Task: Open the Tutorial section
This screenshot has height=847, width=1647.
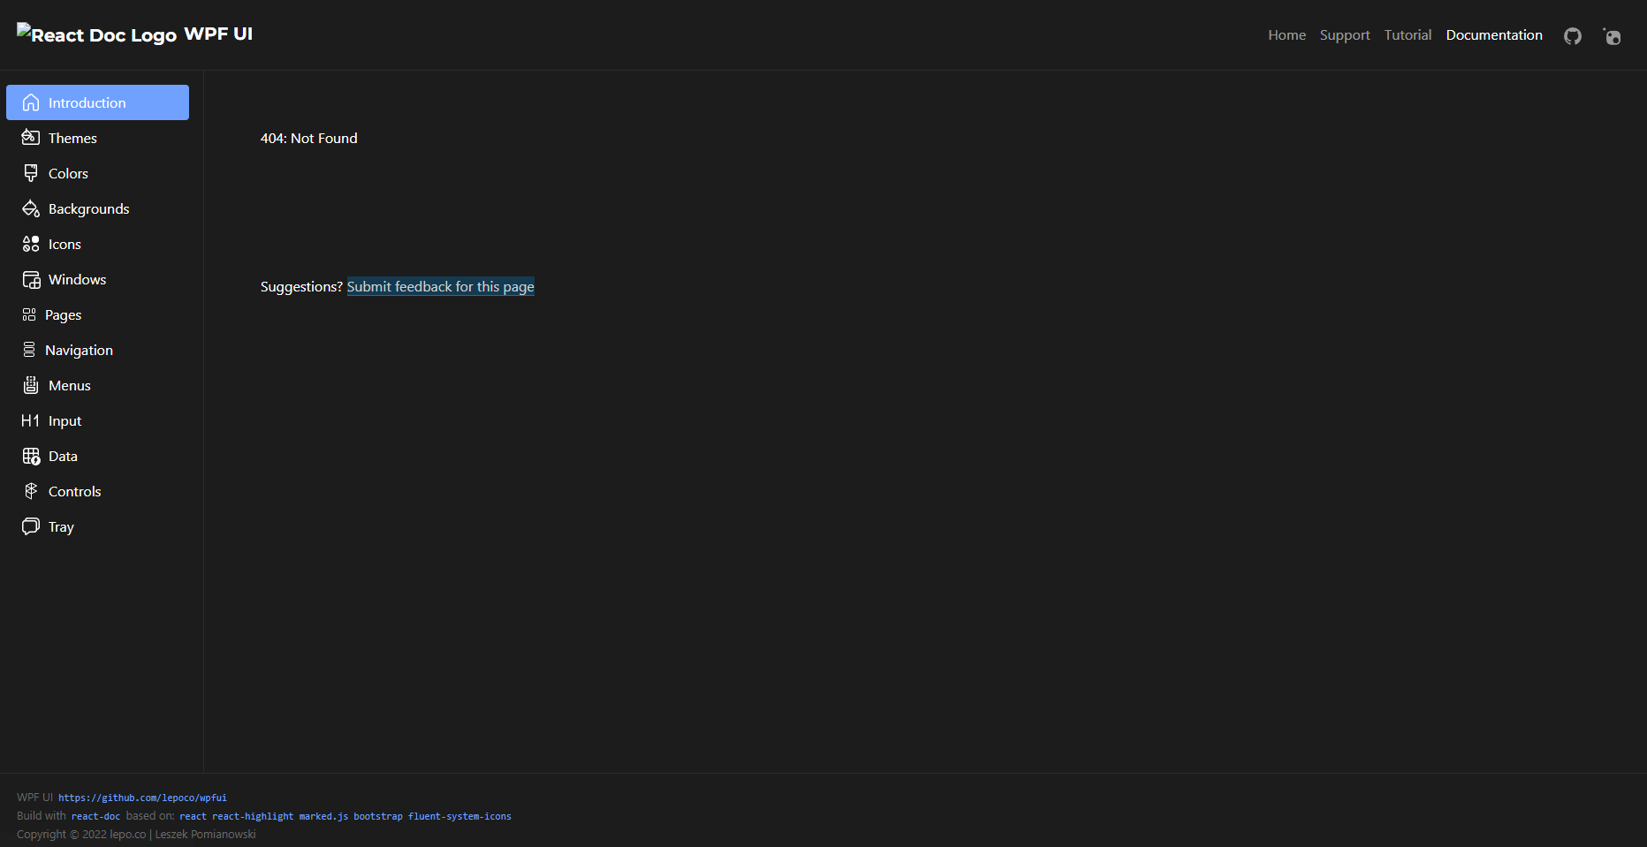Action: click(1407, 34)
